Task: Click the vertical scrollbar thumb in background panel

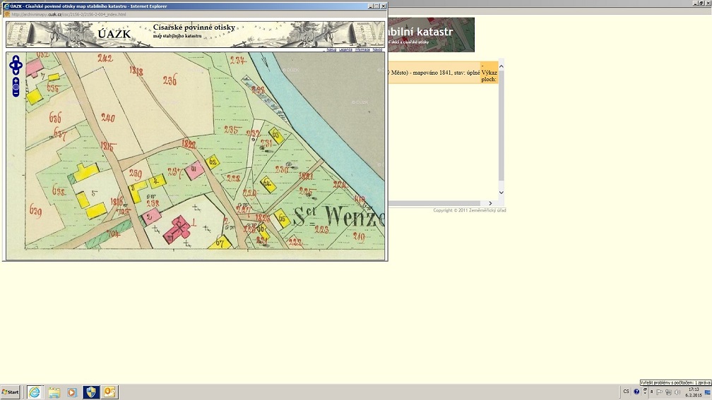Action: 502,125
